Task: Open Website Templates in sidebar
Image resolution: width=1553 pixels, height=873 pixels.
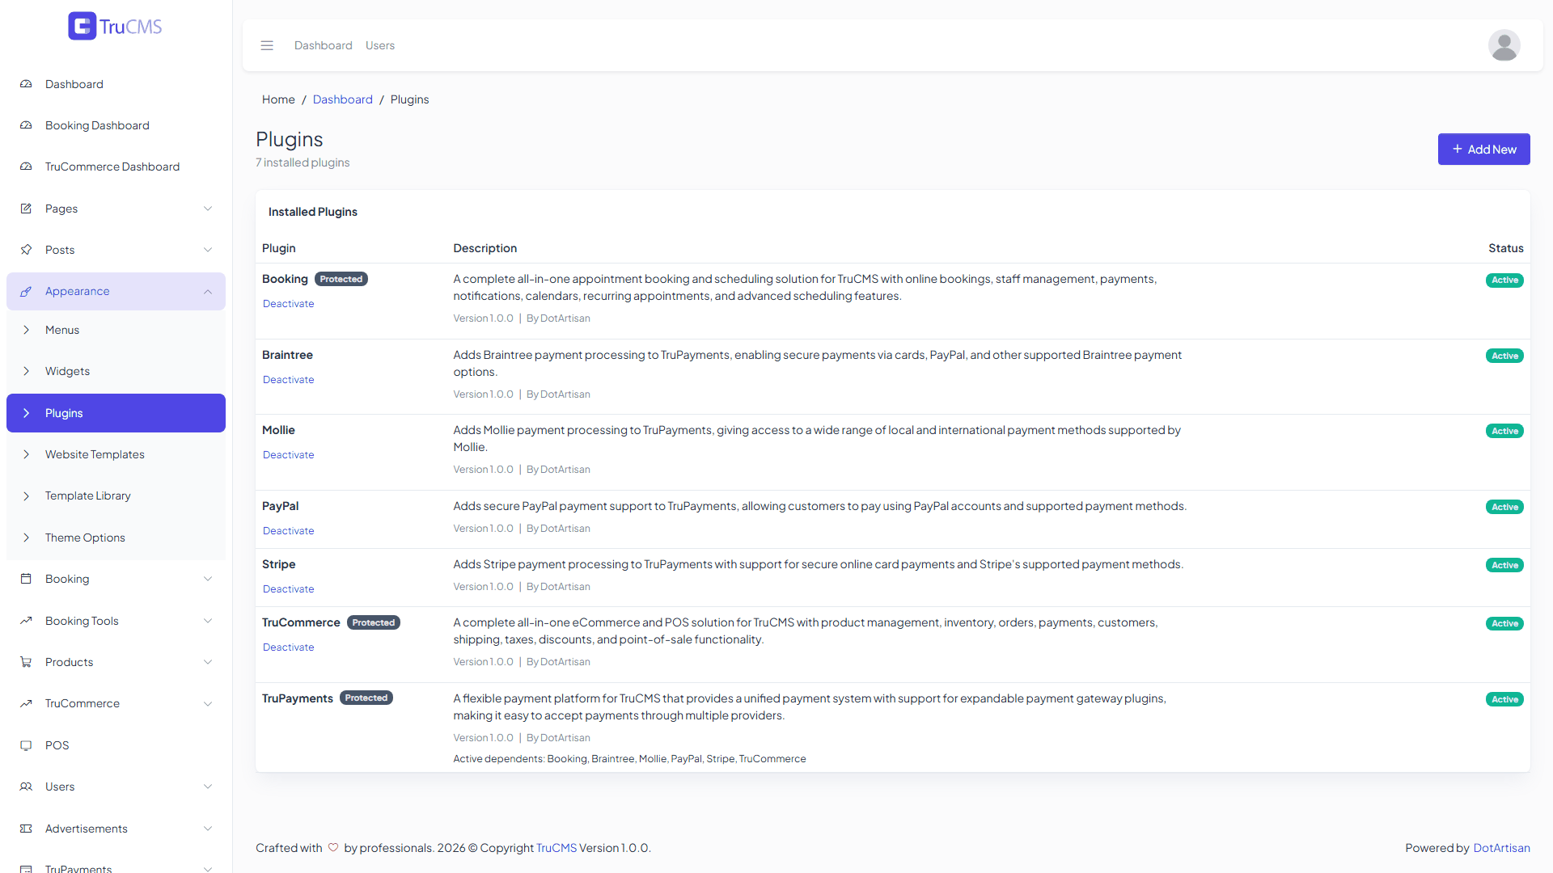Action: 116,454
